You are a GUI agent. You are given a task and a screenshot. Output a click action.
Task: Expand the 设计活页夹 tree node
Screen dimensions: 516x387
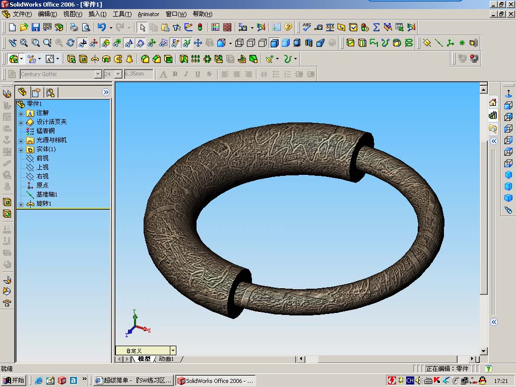(x=21, y=123)
